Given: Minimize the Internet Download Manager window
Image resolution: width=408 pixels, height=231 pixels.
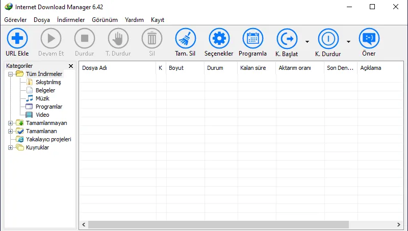Looking at the screenshot, I should [x=349, y=7].
